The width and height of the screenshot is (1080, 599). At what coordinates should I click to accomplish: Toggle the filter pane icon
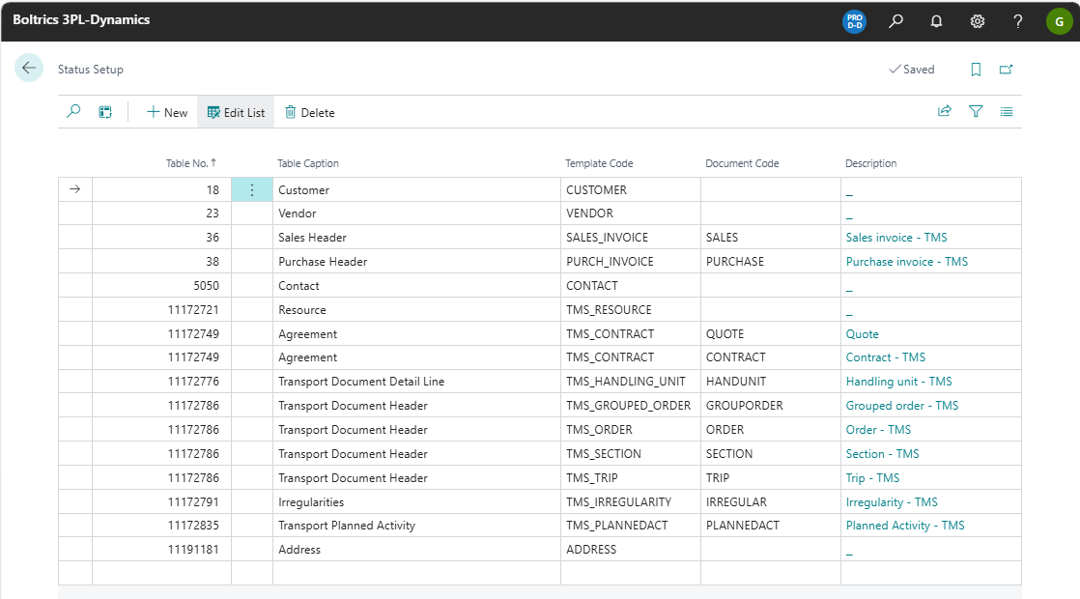click(976, 112)
